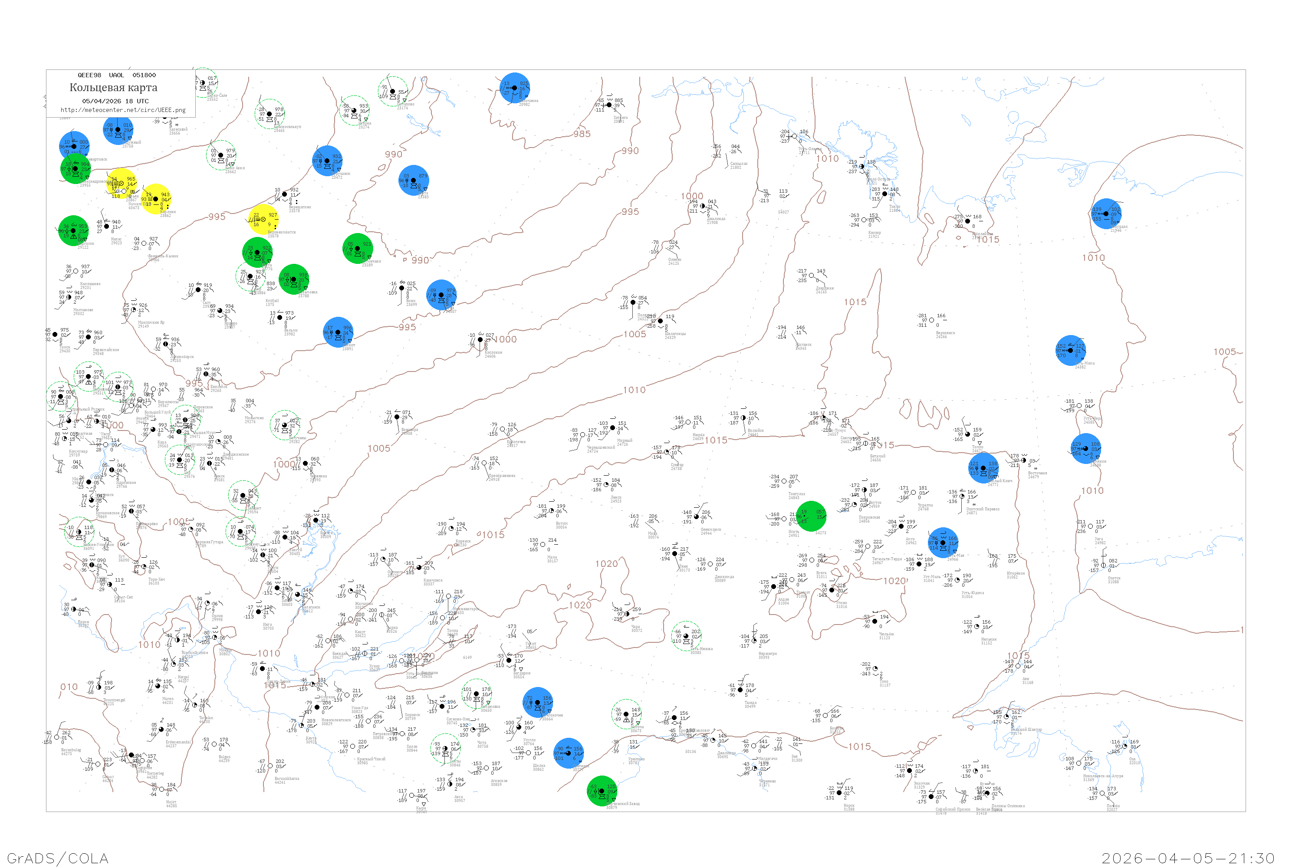Image resolution: width=1302 pixels, height=868 pixels.
Task: Click the Кольцевая карта map title
Action: pos(113,88)
